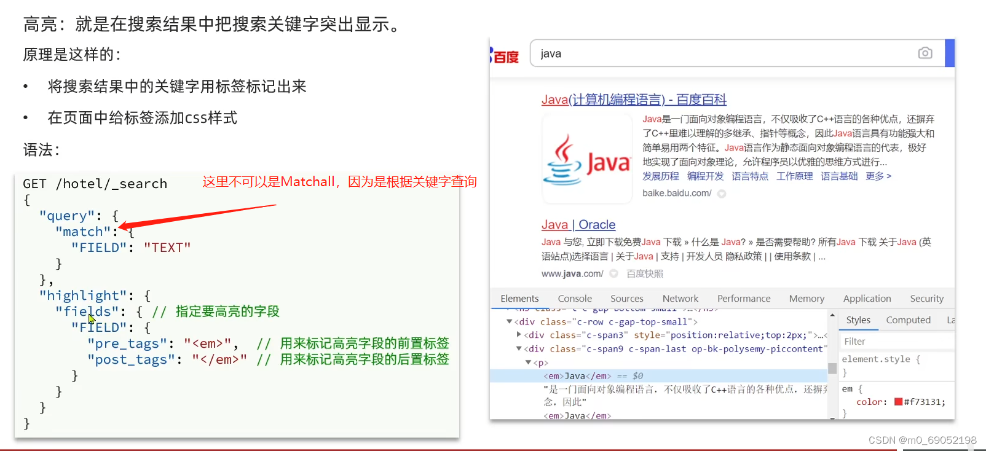Open the 百度快照 link
Screen dimensions: 986x451
(645, 273)
